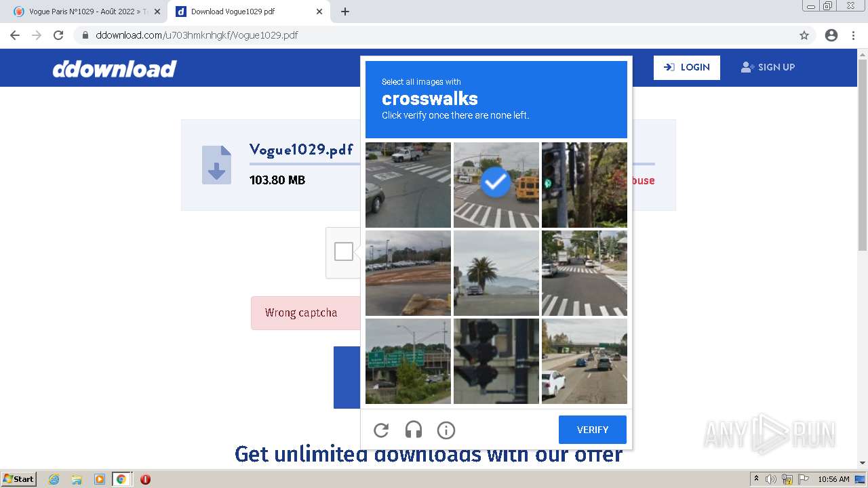
Task: Close the Download Vogue1029 pdf tab
Action: [320, 12]
